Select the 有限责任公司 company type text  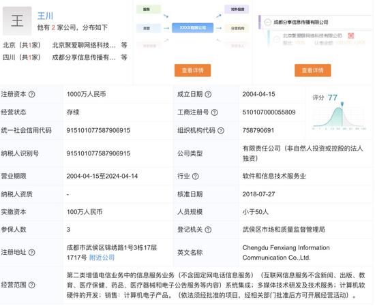point(303,153)
